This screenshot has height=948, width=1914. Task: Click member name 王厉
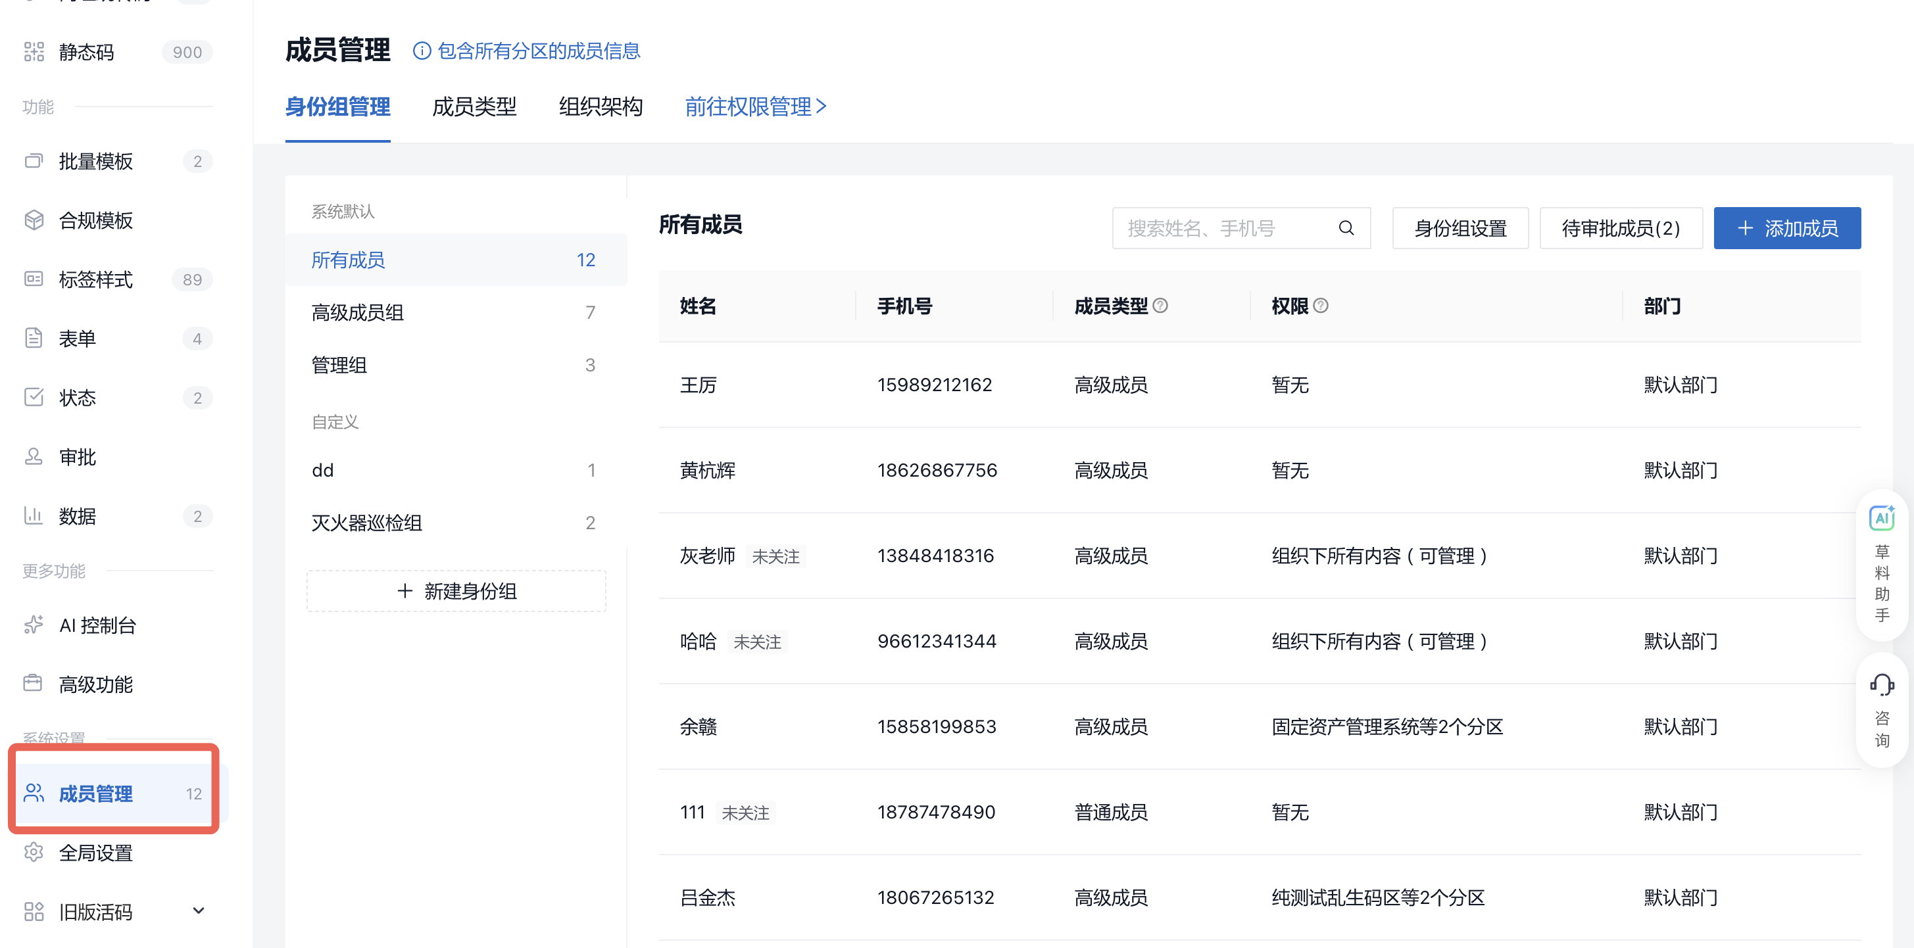[x=699, y=385]
